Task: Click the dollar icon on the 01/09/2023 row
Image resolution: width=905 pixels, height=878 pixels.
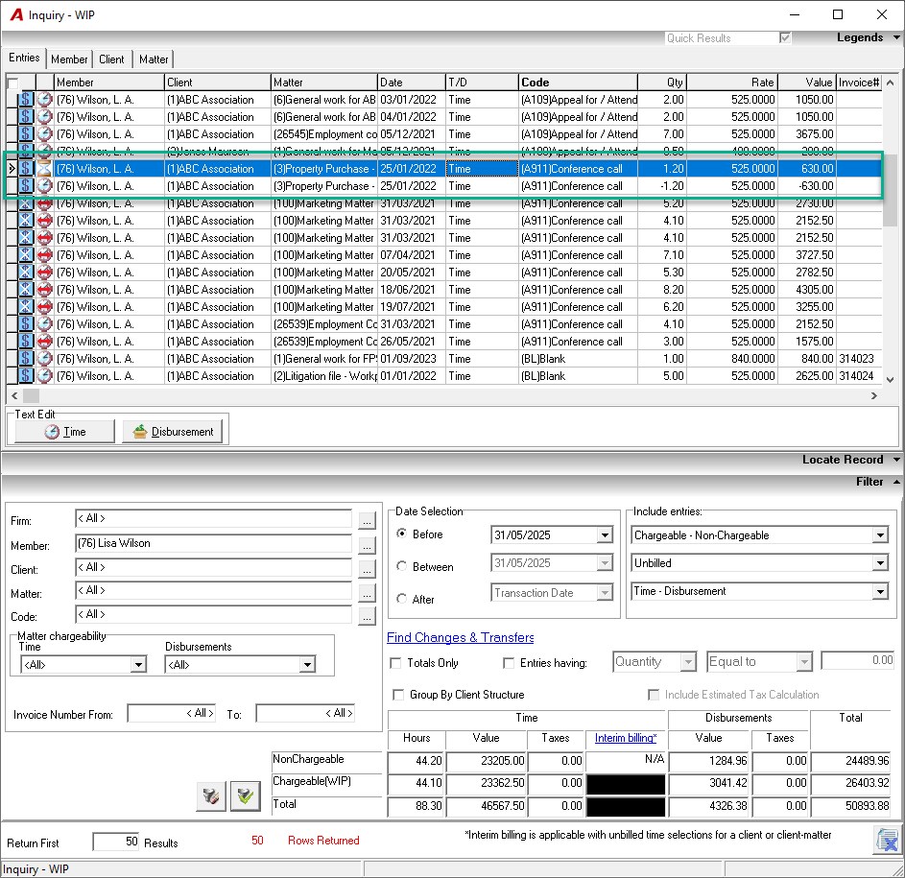Action: (x=26, y=359)
